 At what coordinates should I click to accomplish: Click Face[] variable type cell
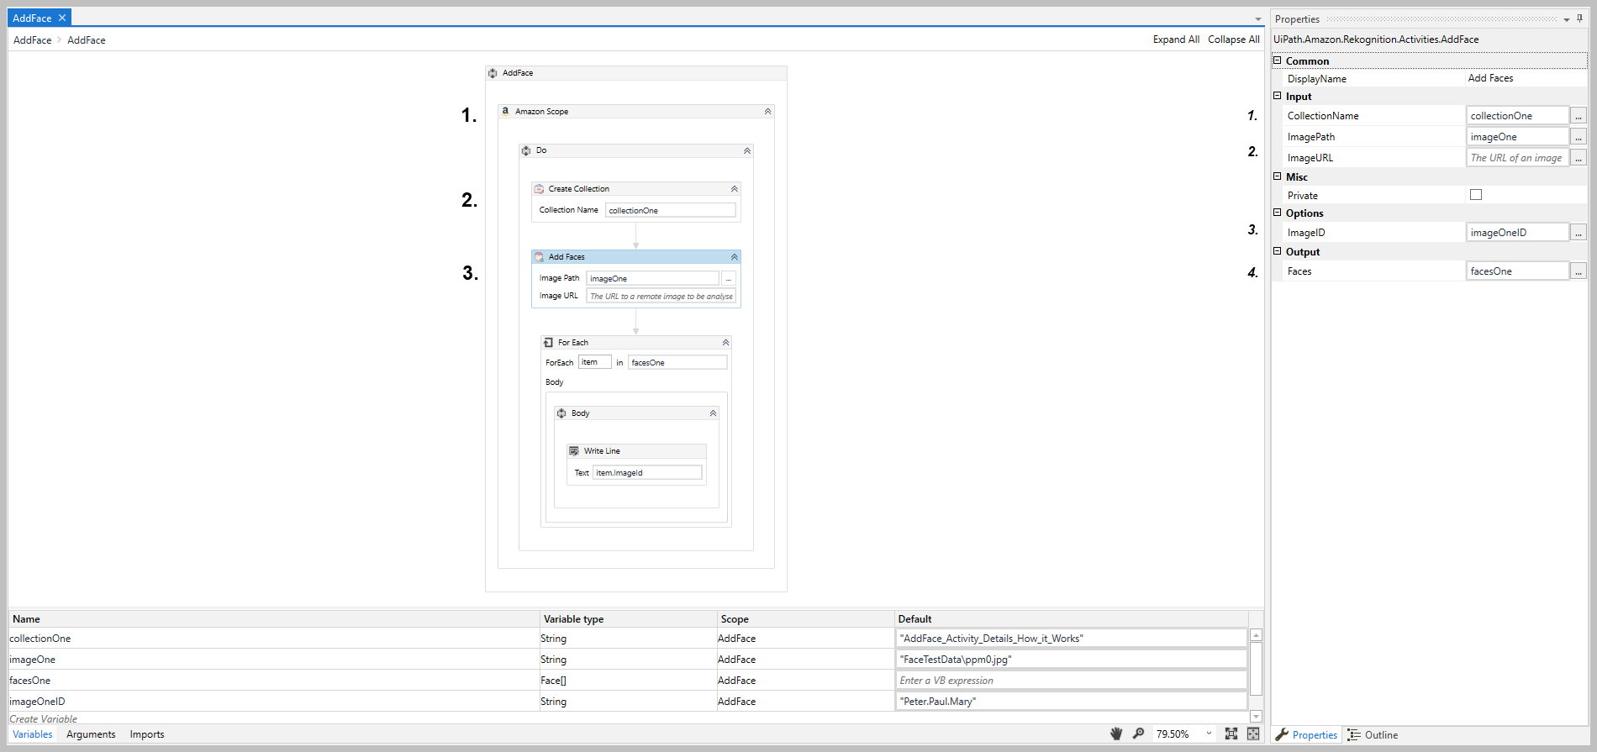[627, 681]
